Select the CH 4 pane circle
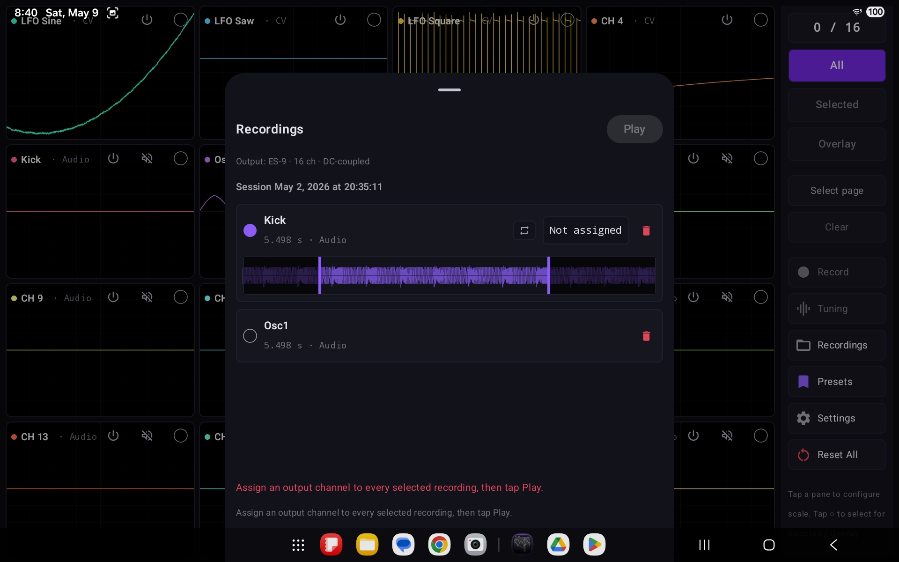 [x=761, y=20]
